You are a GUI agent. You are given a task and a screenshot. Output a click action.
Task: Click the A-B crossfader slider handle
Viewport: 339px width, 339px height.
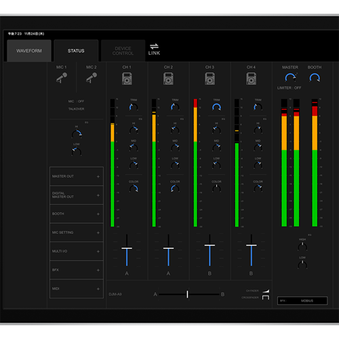pos(187,294)
